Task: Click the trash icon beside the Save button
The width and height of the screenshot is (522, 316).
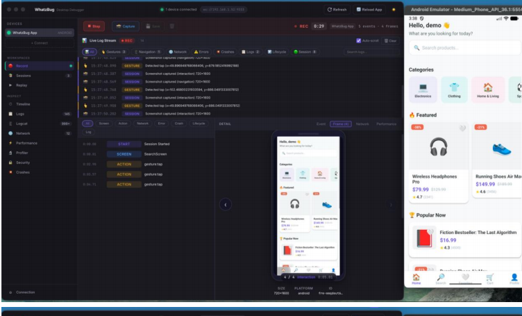Action: tap(171, 26)
